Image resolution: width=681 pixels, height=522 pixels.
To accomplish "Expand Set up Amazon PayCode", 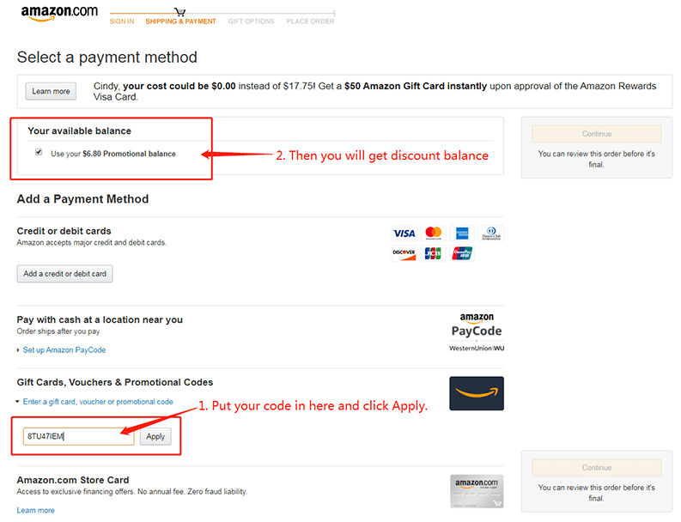I will pos(64,350).
